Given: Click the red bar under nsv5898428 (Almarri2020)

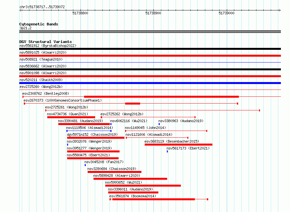Looking at the screenshot, I should pyautogui.click(x=130, y=179).
